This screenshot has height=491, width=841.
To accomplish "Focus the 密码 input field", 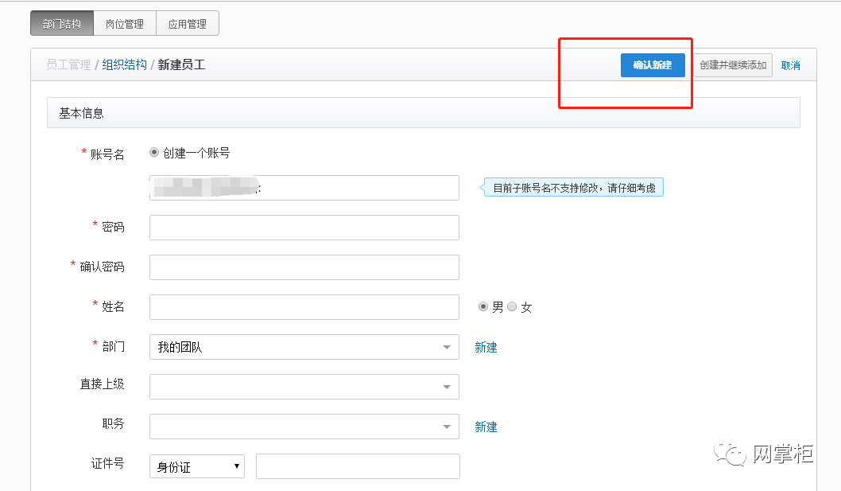I will click(x=304, y=228).
